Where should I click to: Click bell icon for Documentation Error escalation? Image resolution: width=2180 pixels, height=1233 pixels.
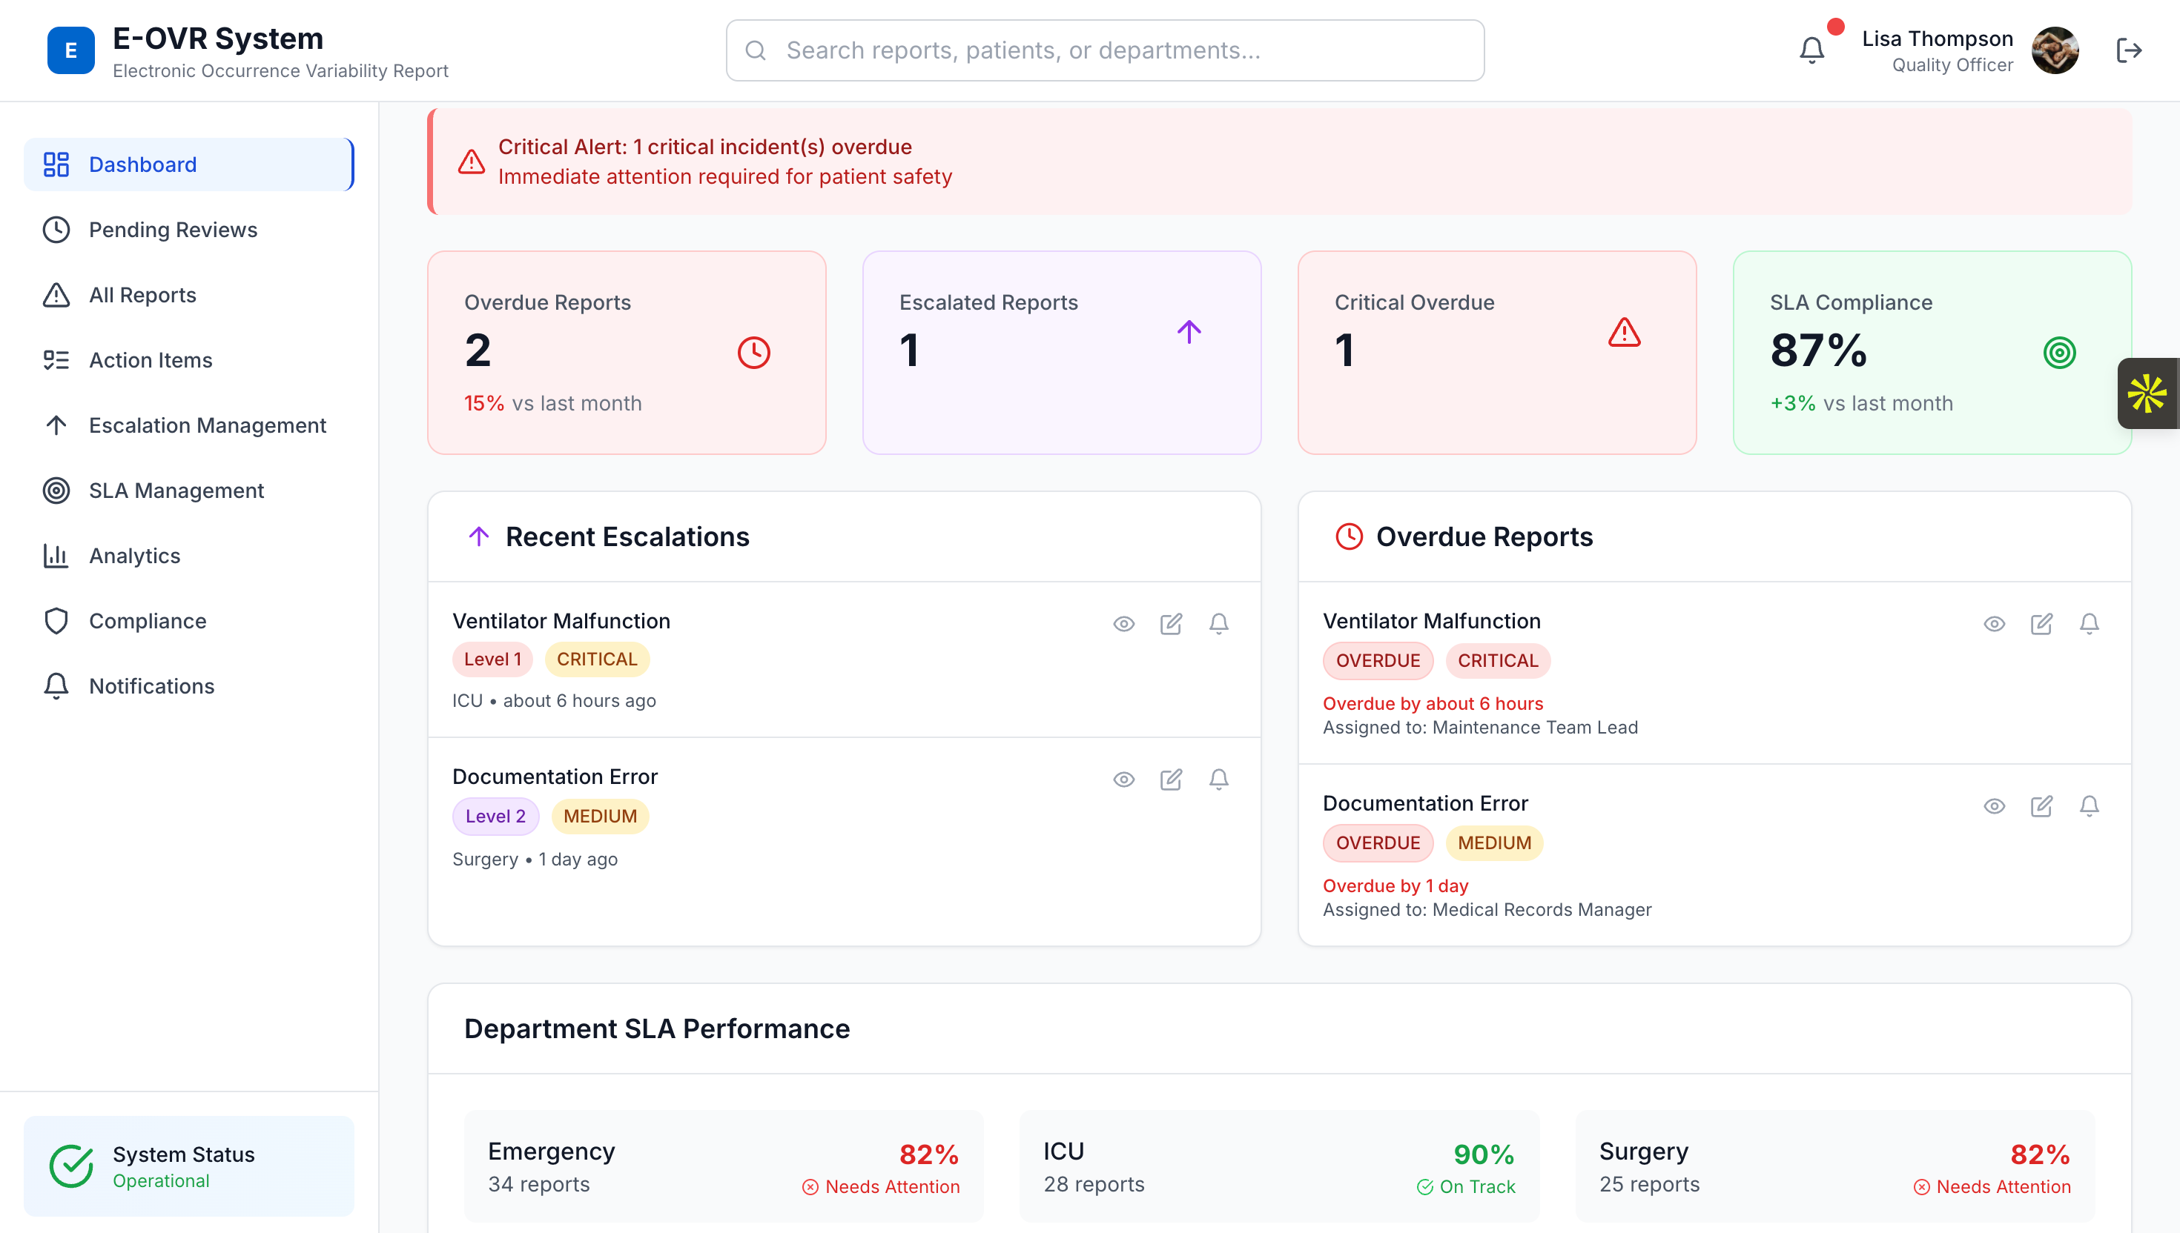tap(1218, 779)
